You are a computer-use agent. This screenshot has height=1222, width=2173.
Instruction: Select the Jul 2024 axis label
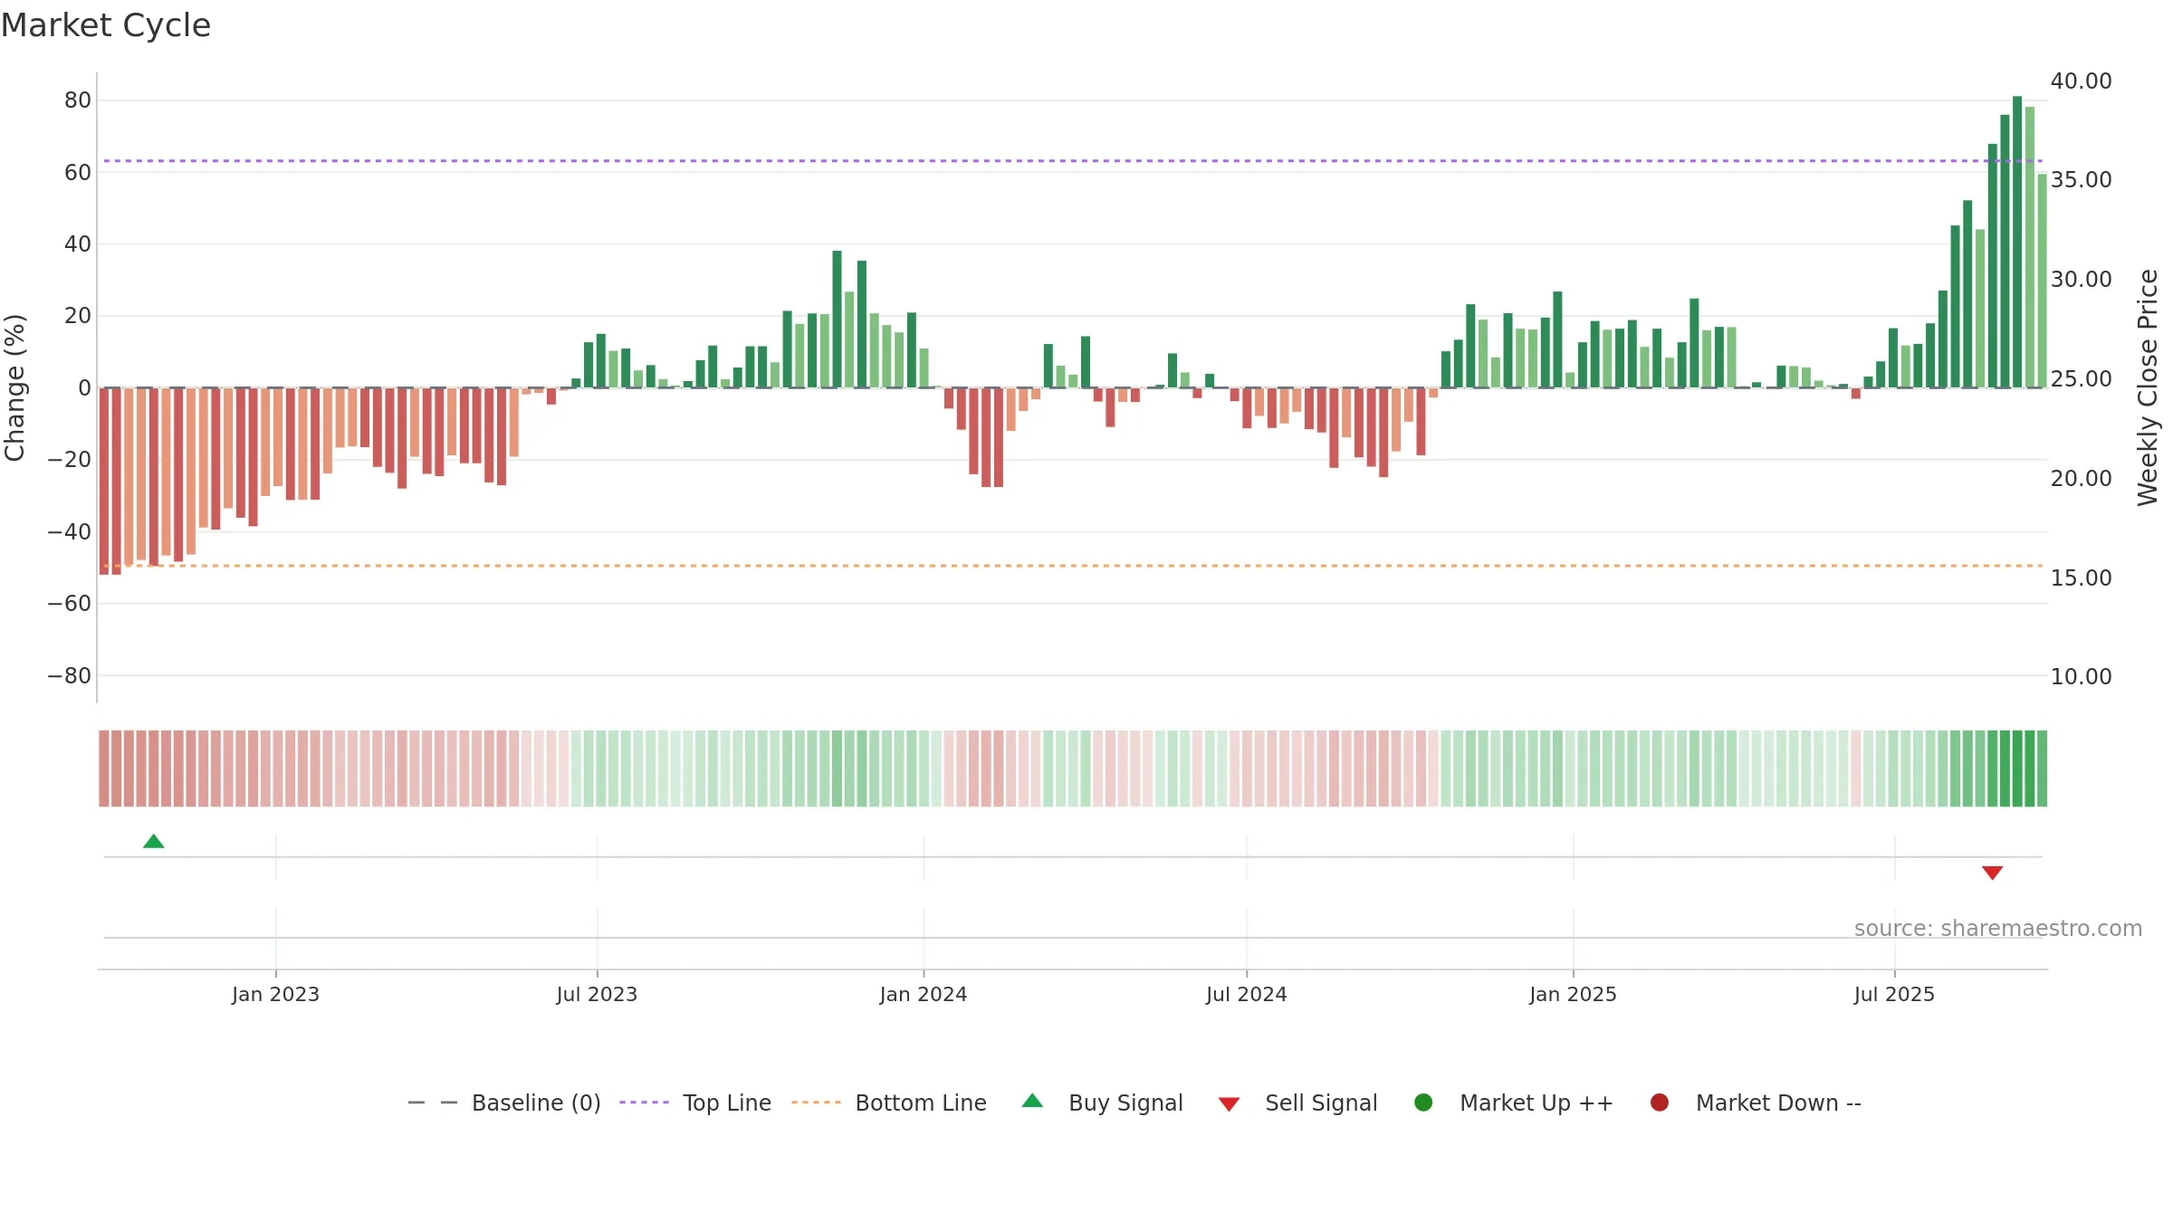[1246, 994]
